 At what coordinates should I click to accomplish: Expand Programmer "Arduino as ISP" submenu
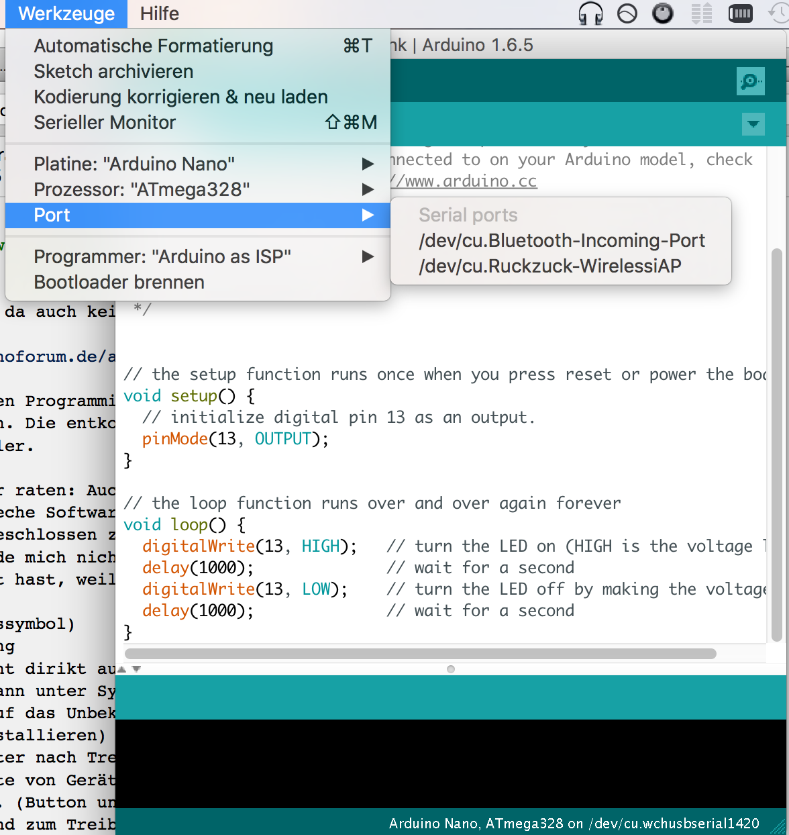198,256
